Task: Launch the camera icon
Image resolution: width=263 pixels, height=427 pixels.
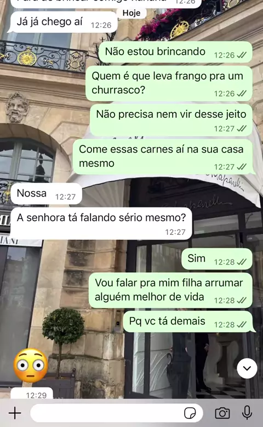Action: [222, 413]
